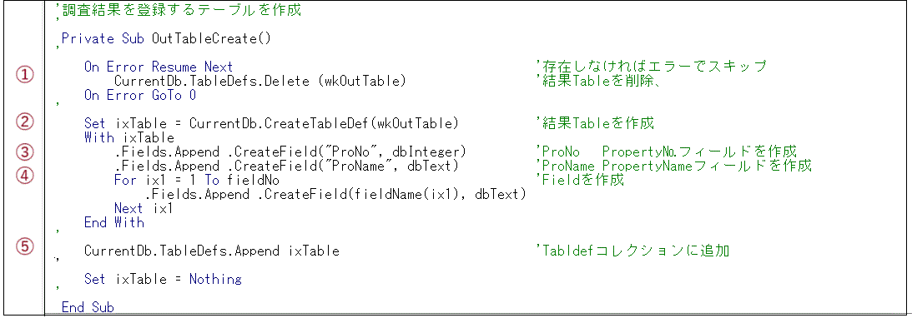
Task: Click the CreateField(fieldName(ix1), dbText) line
Action: (x=335, y=195)
